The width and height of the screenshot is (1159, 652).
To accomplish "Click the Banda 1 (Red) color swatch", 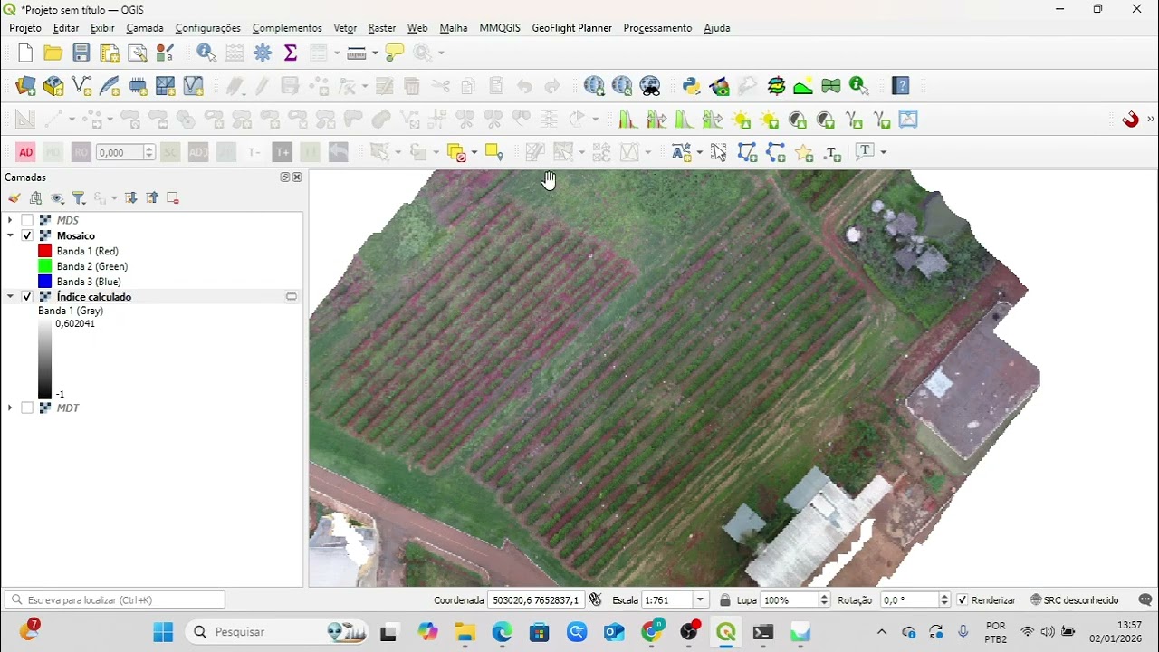I will point(44,251).
